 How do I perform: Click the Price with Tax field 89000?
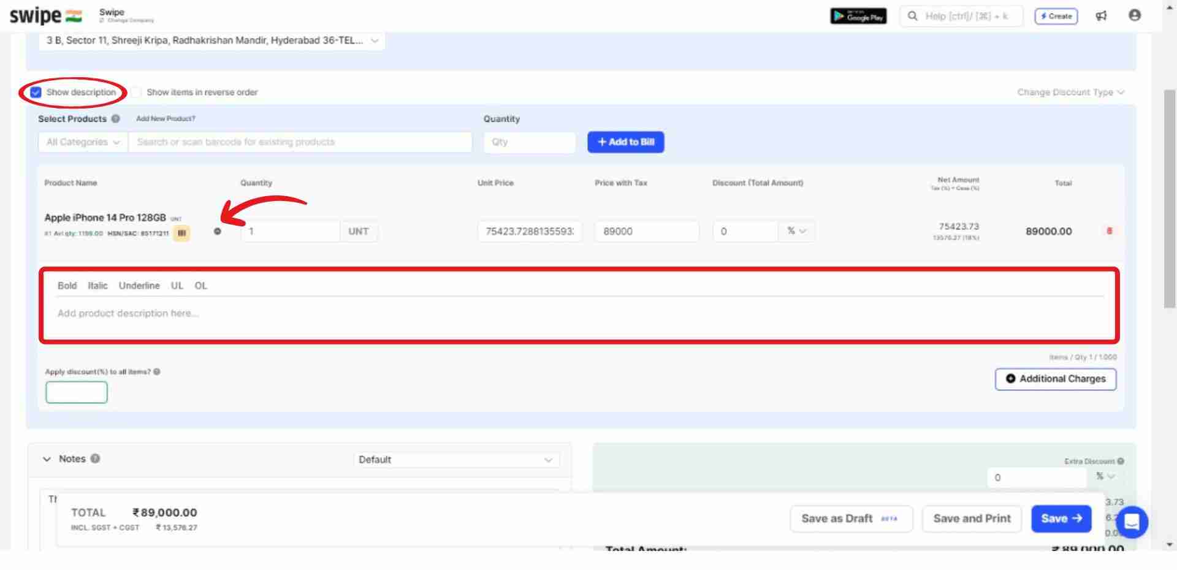(x=647, y=232)
